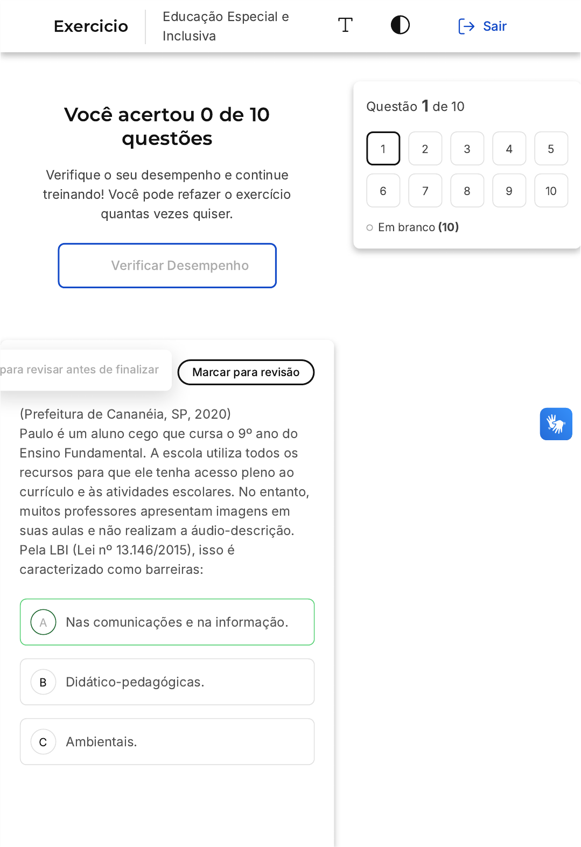
Task: Select answer option B Didático-pedagógicas
Action: [x=167, y=682]
